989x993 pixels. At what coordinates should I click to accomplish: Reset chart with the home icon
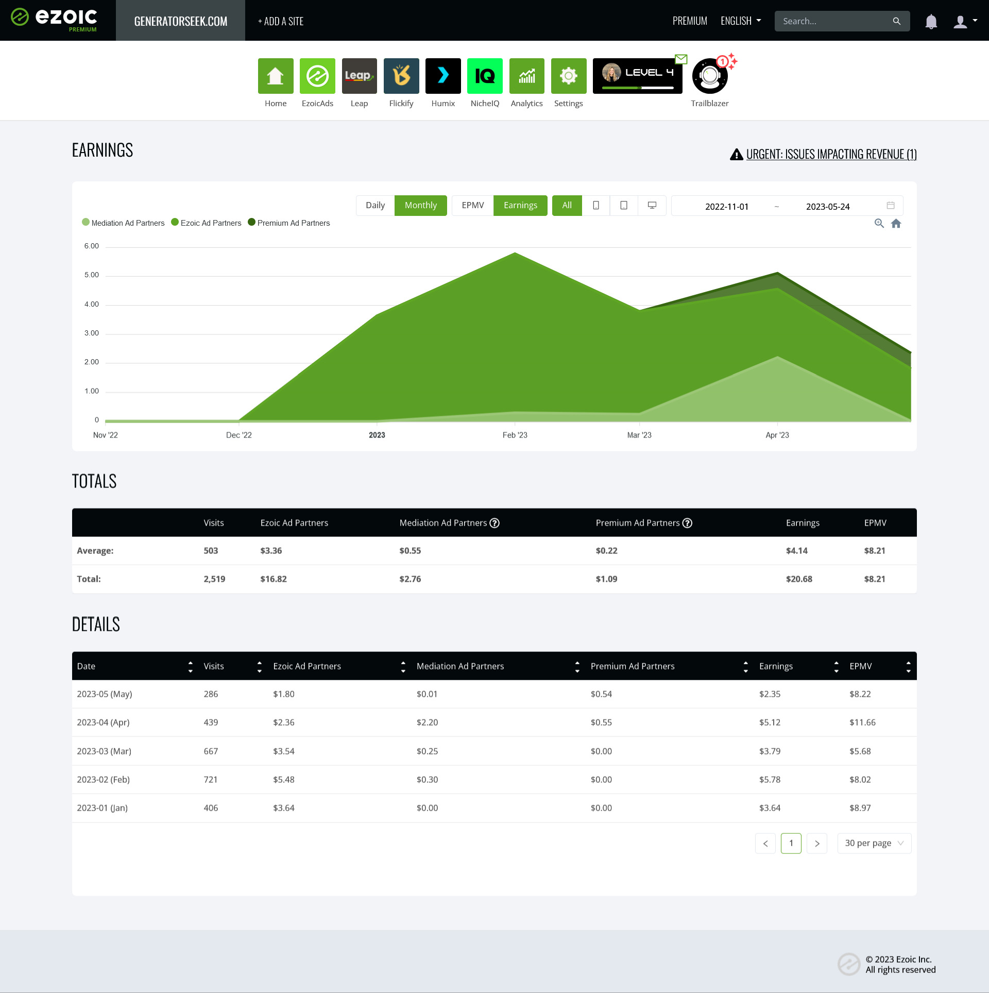pos(896,223)
